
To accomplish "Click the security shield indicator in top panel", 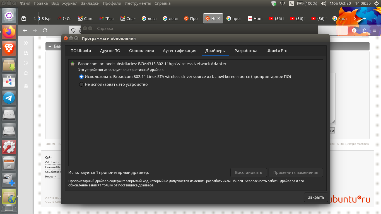I will coord(274,3).
